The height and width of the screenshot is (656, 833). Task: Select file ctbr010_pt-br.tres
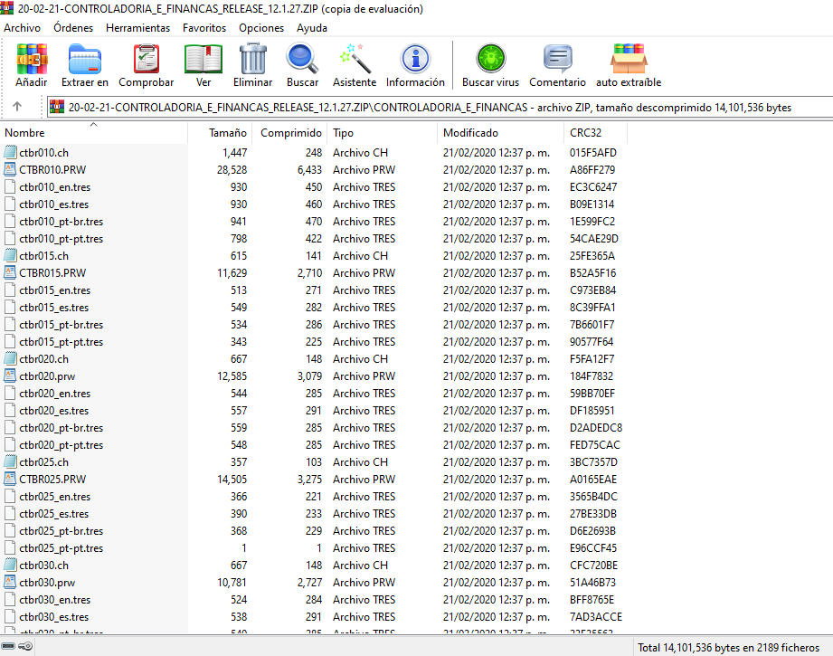click(x=62, y=221)
